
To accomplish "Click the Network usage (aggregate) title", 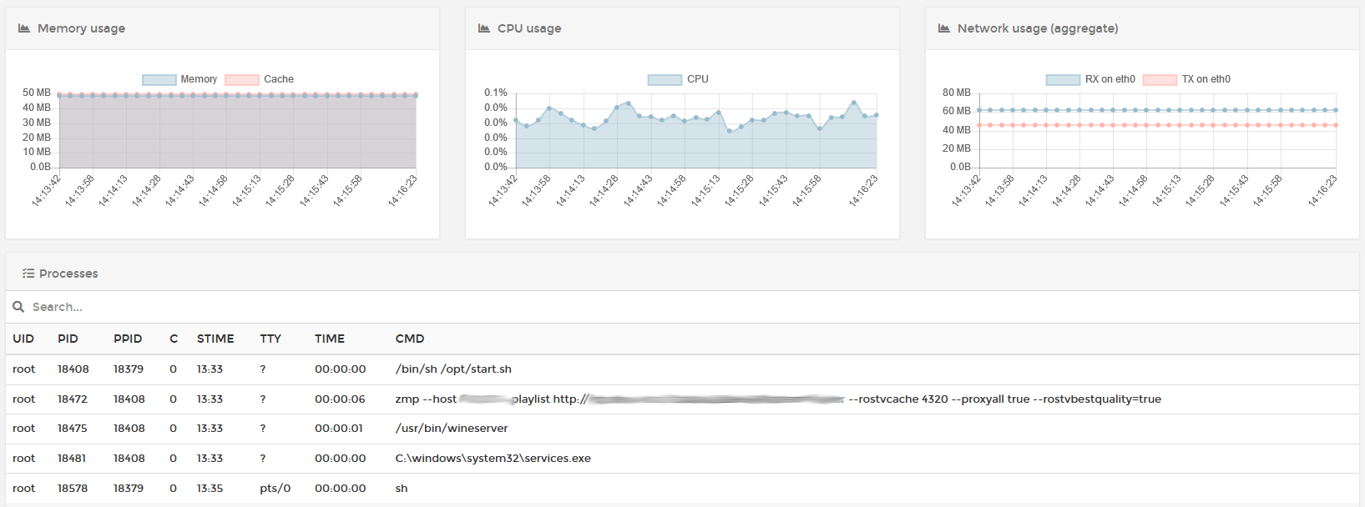I will pos(1038,28).
